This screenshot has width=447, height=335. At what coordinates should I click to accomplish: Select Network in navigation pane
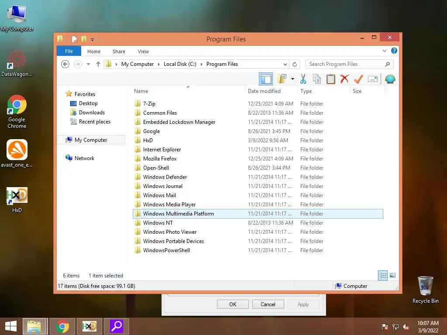[x=84, y=158]
